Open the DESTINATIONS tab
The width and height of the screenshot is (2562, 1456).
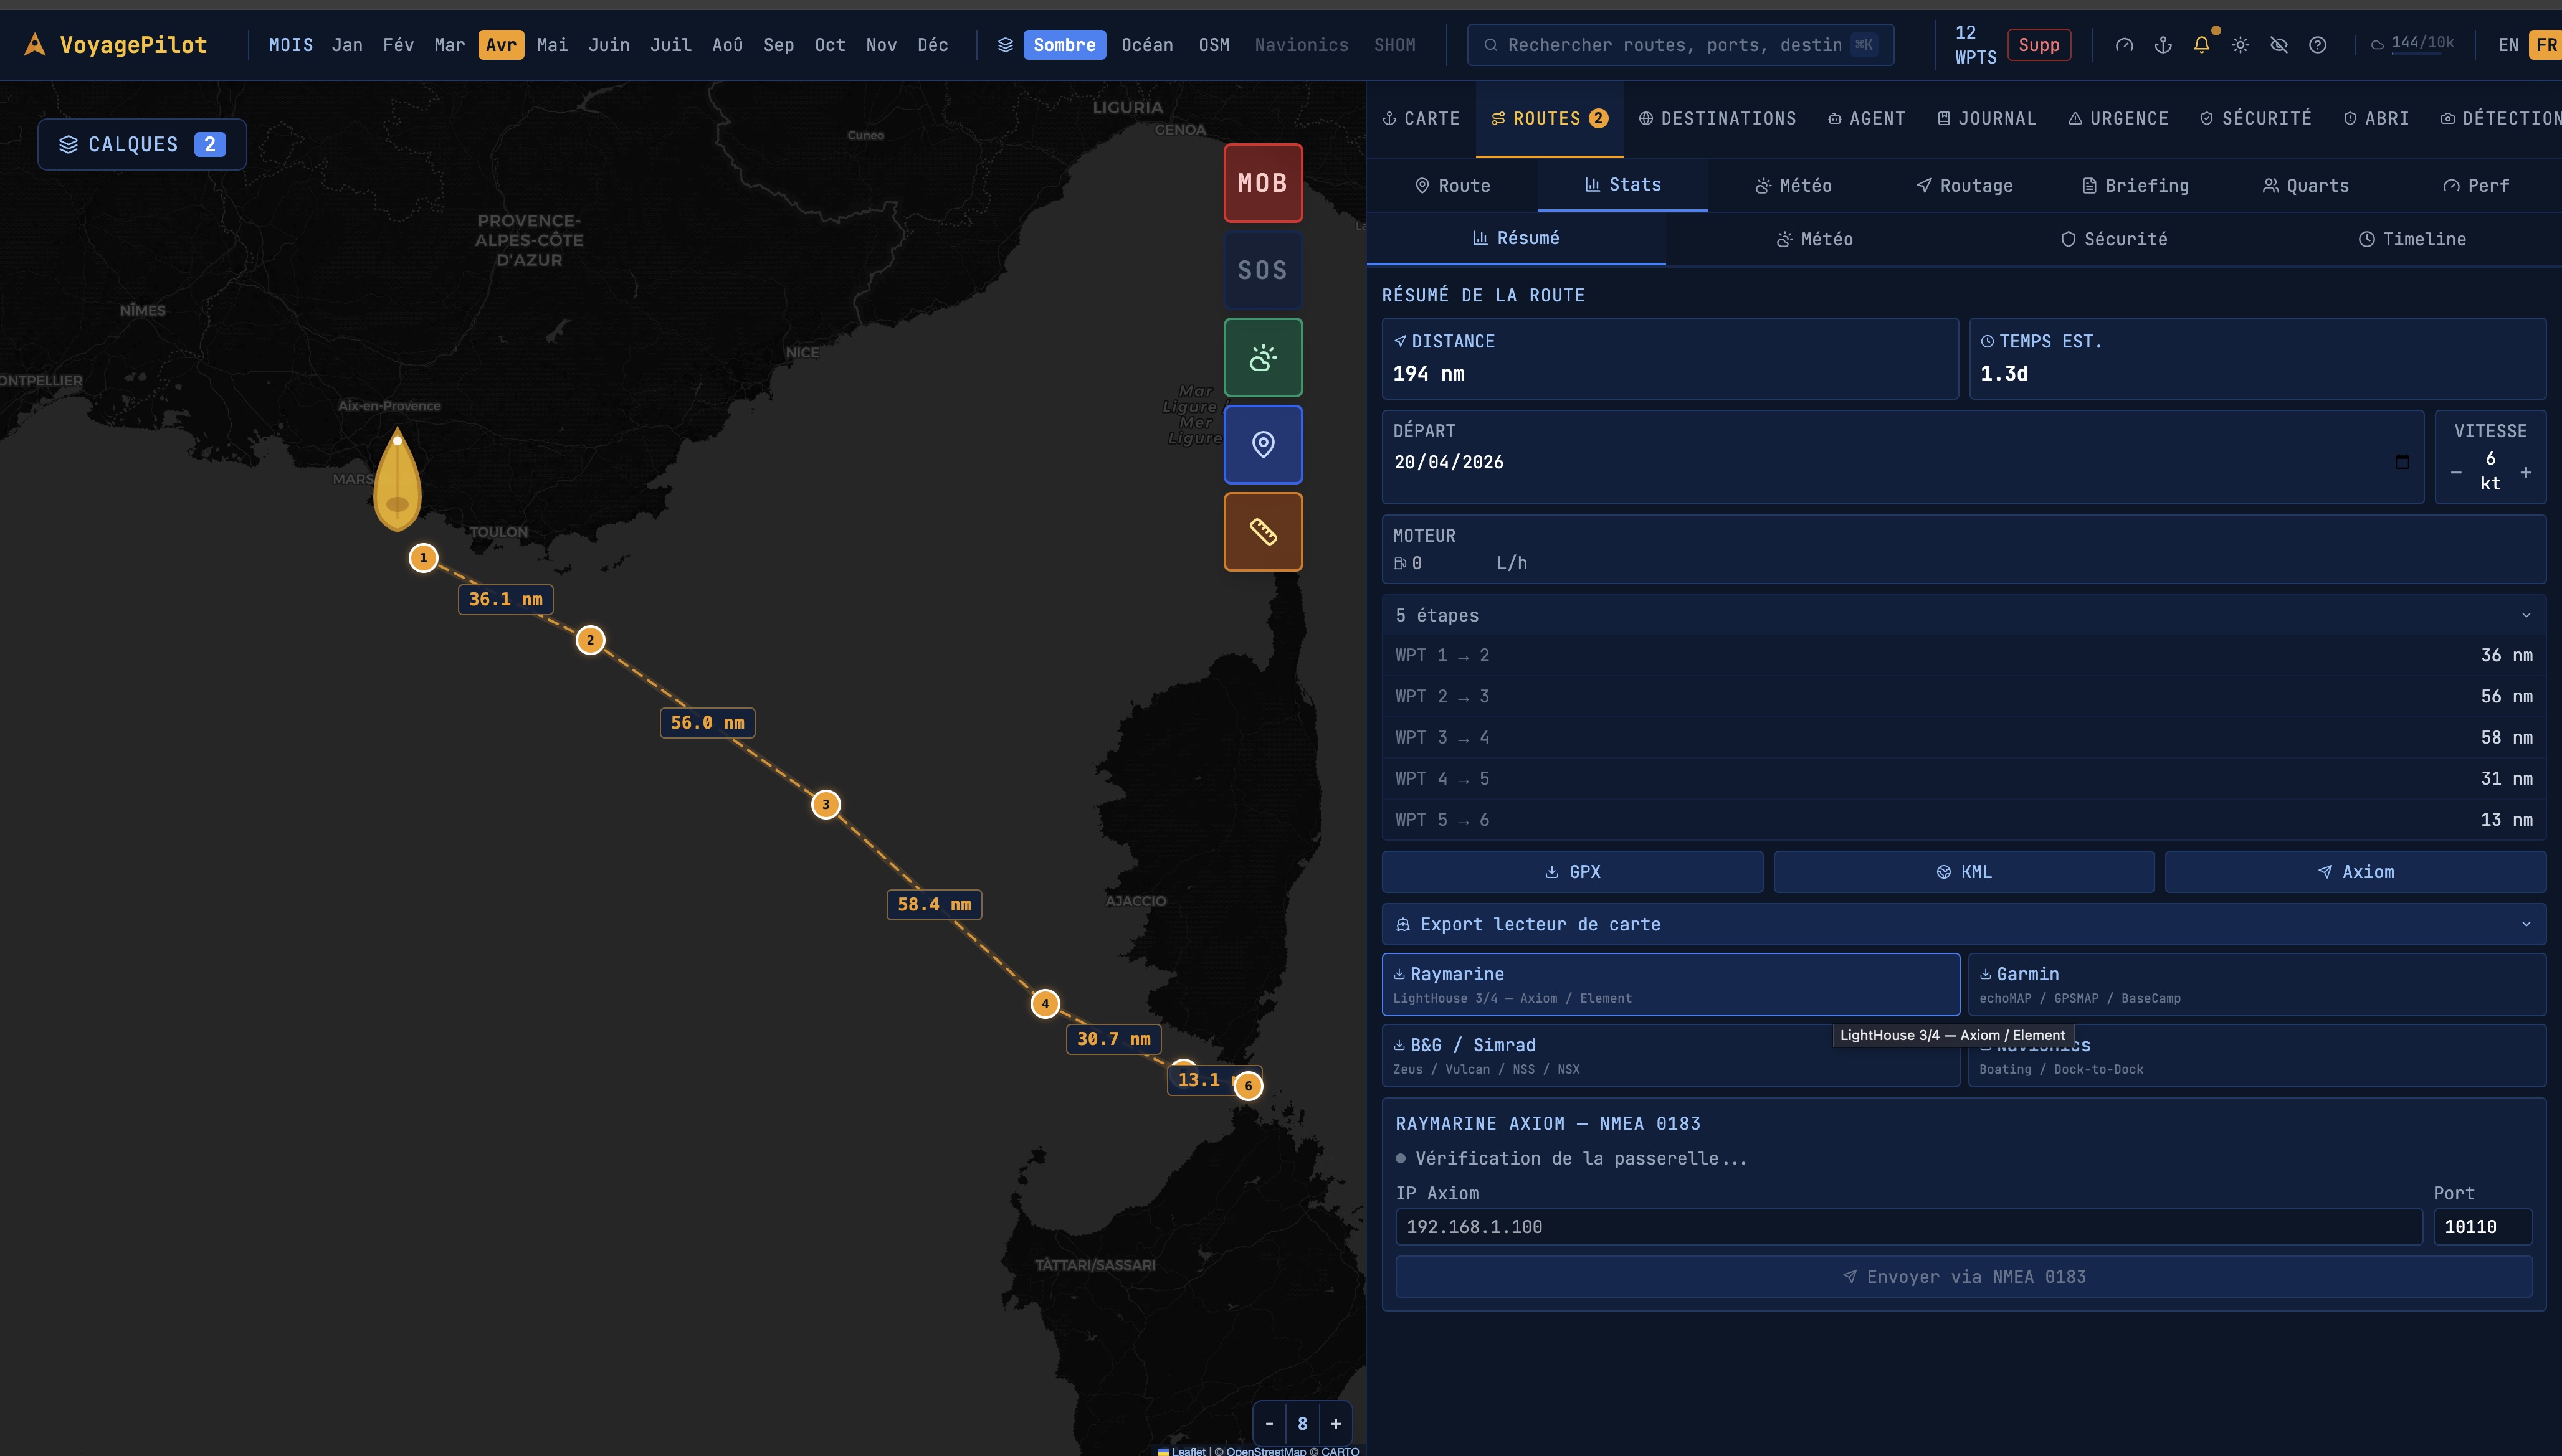click(1717, 118)
